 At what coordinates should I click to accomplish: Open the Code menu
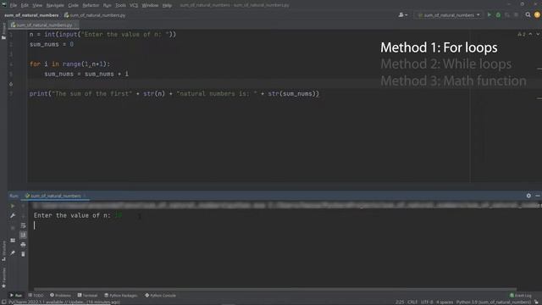coord(73,5)
